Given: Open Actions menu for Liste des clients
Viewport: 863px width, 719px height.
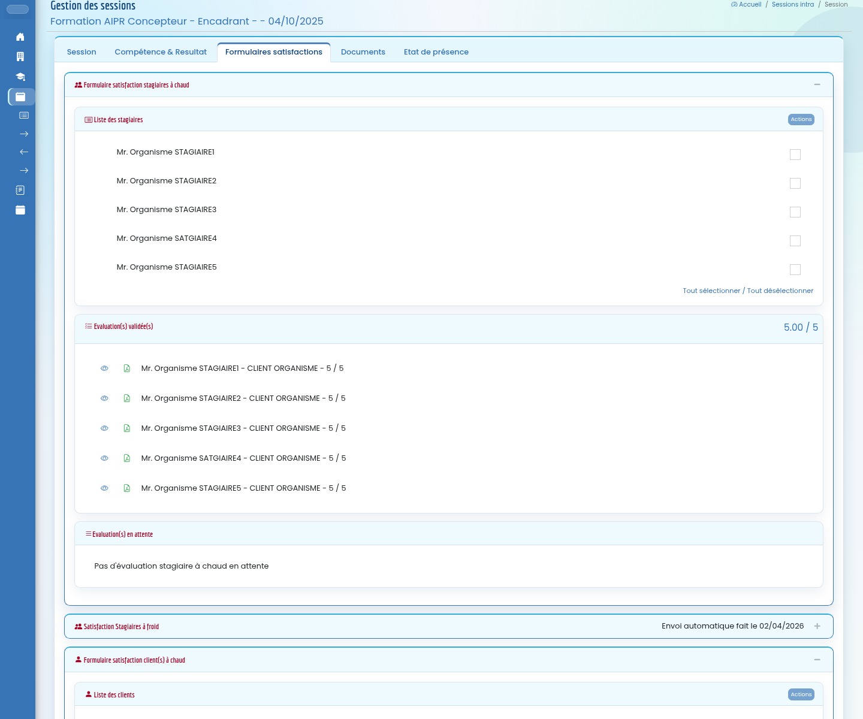Looking at the screenshot, I should pyautogui.click(x=801, y=694).
